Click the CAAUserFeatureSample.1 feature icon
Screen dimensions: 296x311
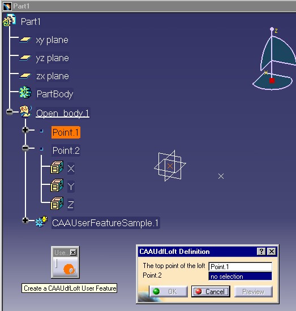point(41,221)
